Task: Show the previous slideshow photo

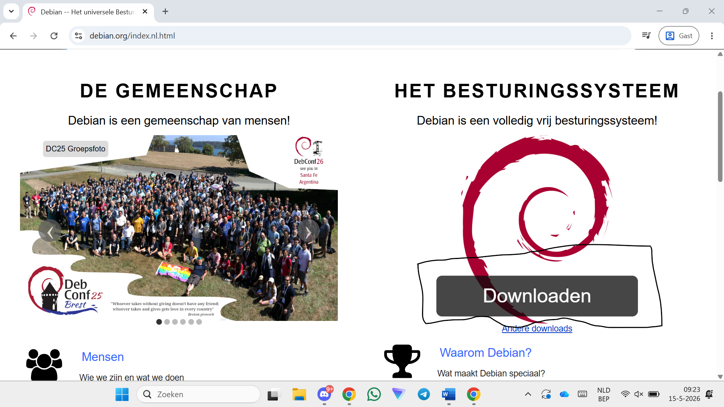Action: 50,231
